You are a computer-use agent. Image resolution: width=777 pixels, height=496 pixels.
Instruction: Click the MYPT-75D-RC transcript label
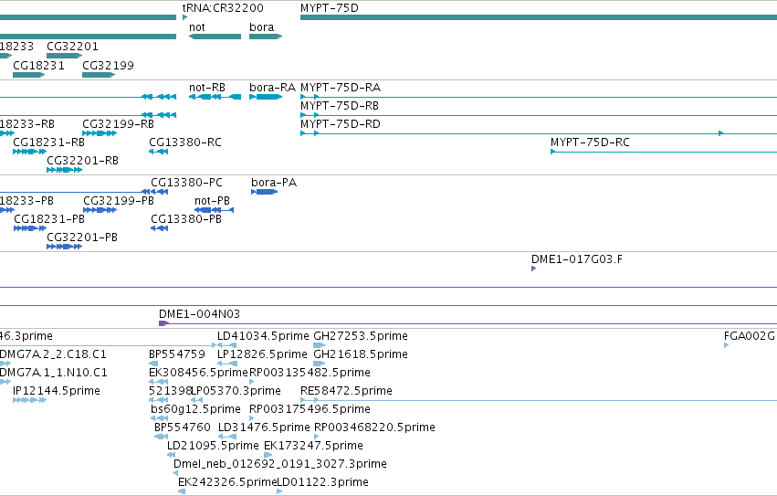pos(590,142)
